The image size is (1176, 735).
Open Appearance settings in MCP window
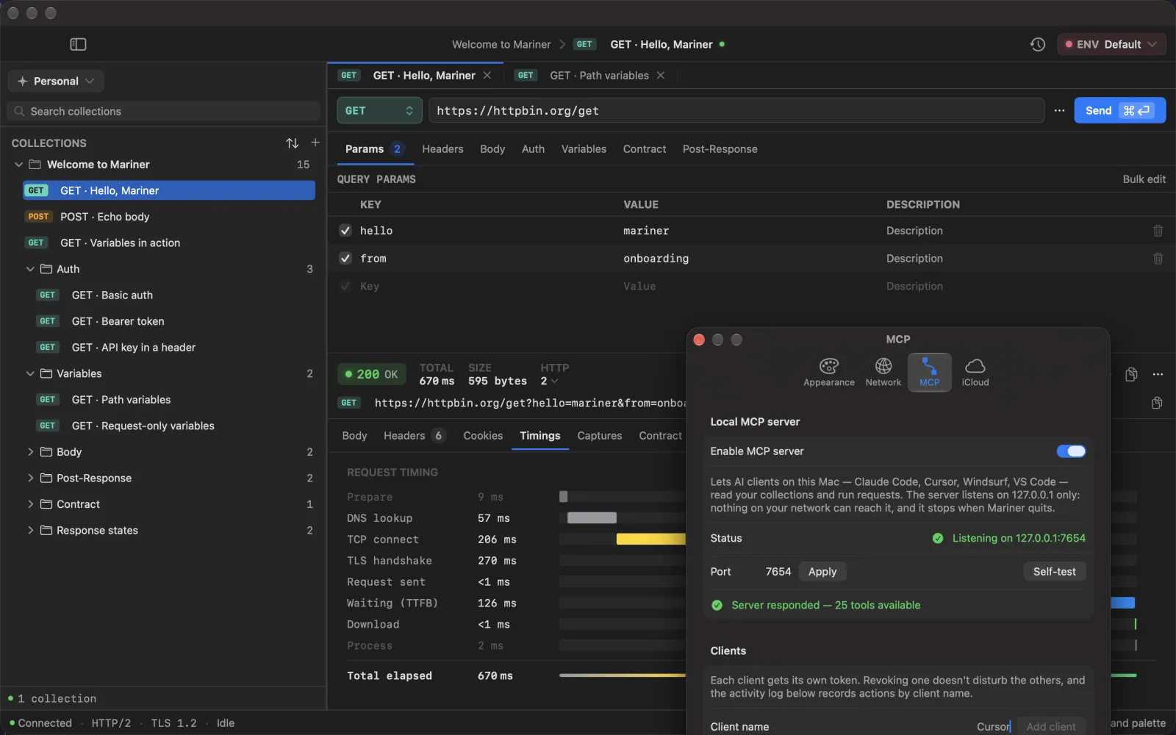[828, 372]
